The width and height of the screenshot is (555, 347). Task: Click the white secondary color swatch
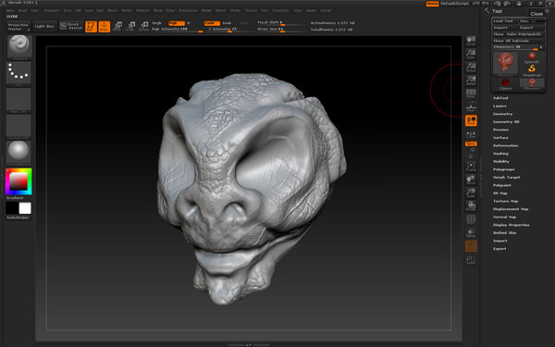25,208
